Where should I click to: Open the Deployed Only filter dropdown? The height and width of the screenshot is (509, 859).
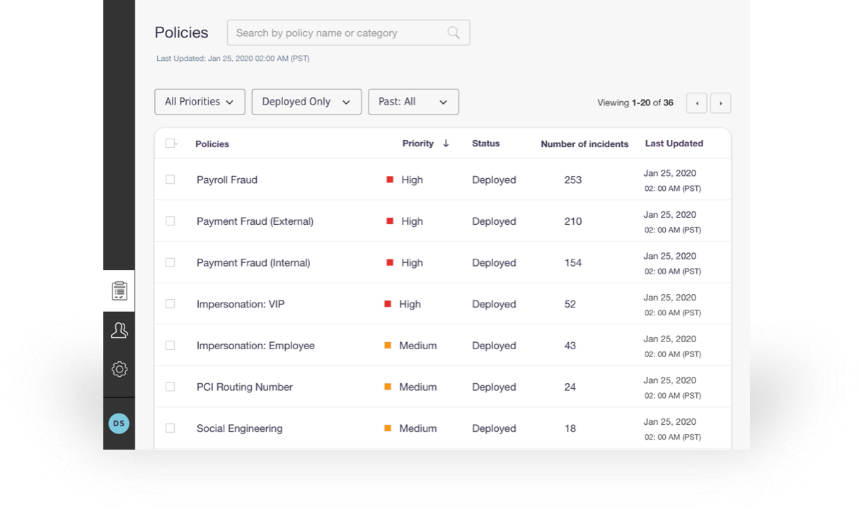[306, 102]
